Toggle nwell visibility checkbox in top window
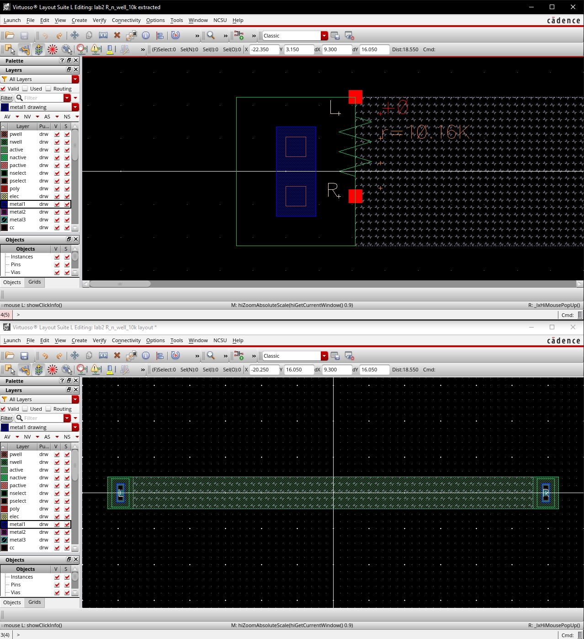Screen dimensions: 584x639 tap(57, 142)
